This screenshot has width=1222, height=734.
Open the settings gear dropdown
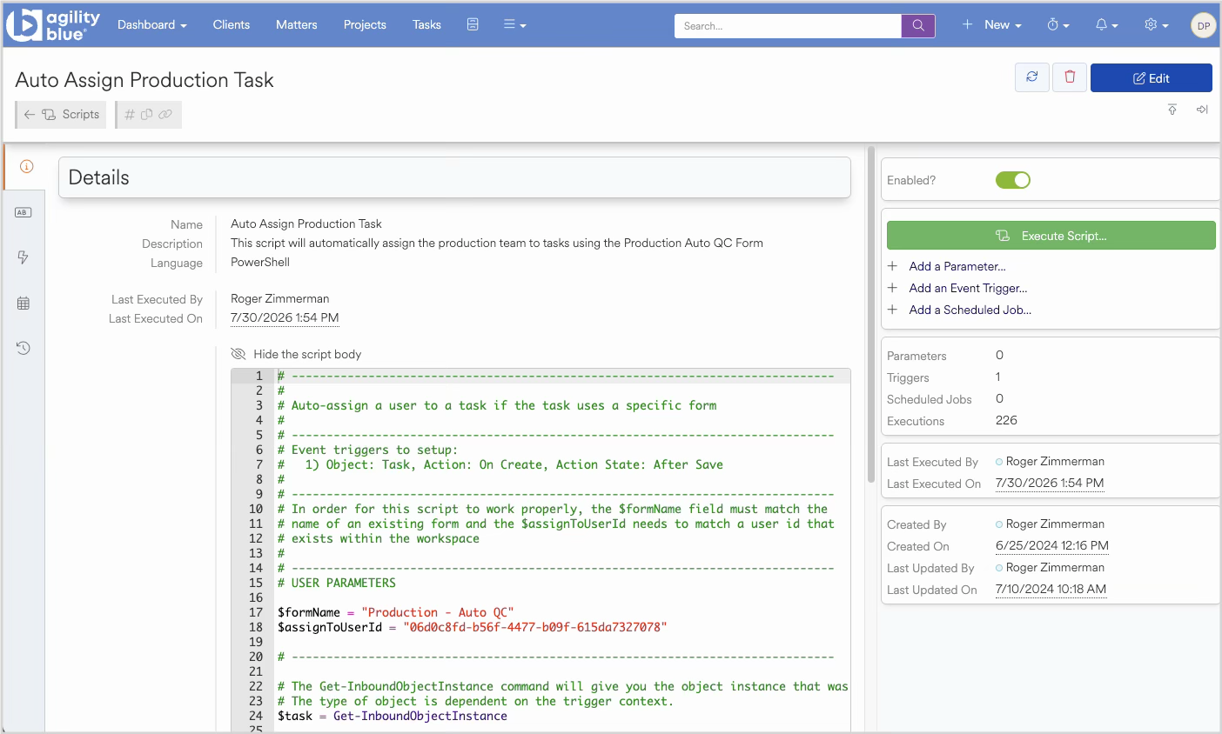1157,25
